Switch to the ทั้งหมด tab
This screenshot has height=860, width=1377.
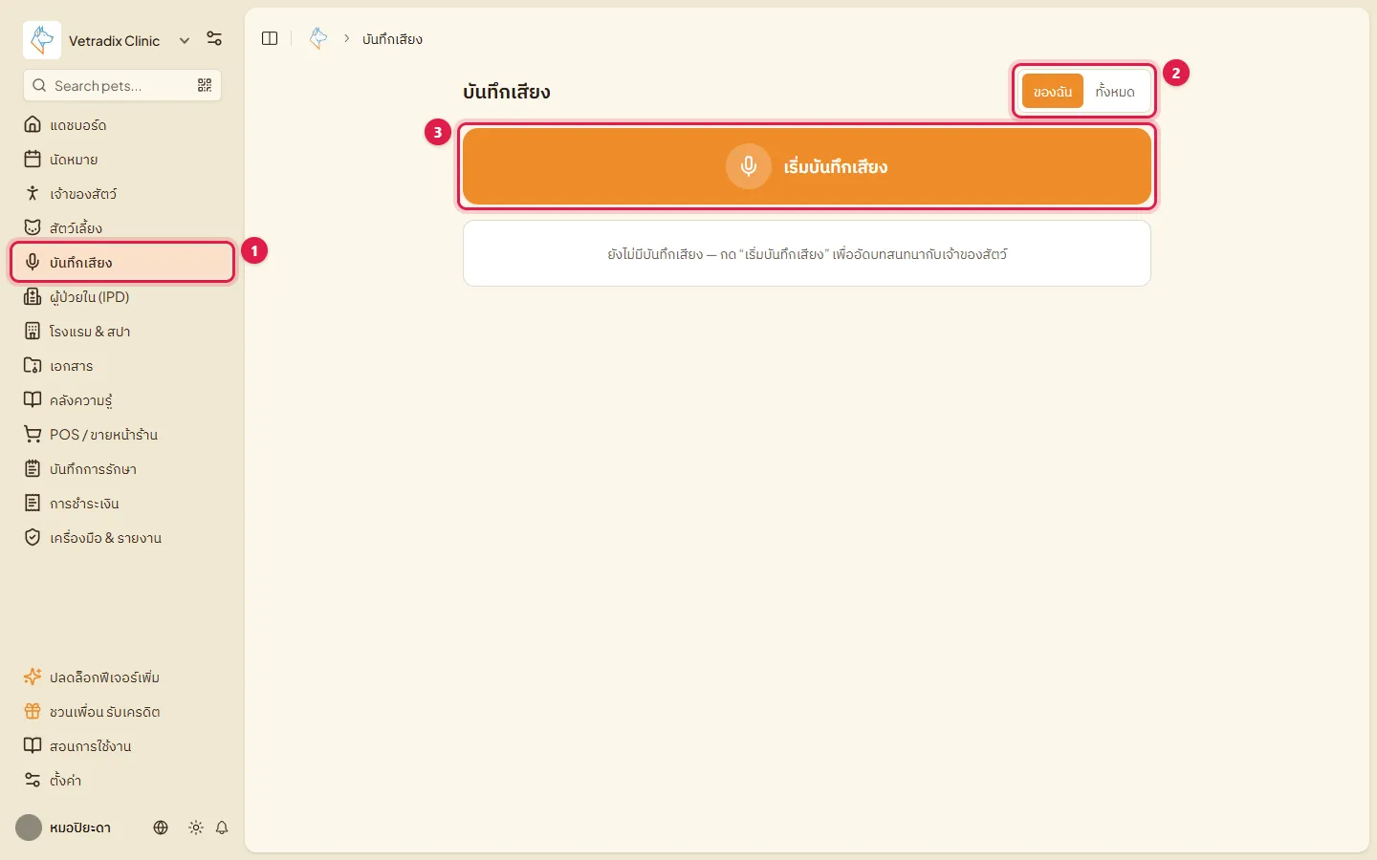[x=1115, y=92]
